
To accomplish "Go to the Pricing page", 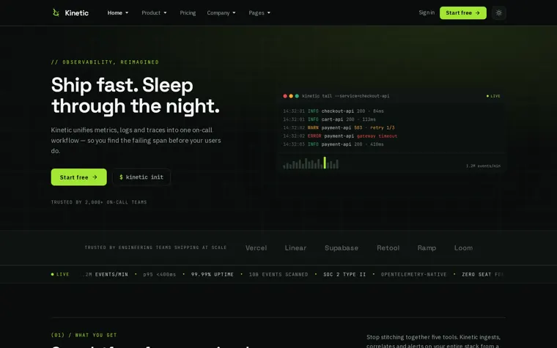I will pos(188,12).
